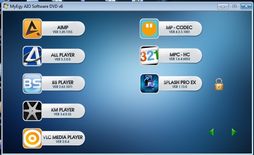Image resolution: width=254 pixels, height=155 pixels.
Task: Click the Splash Pro EX icon
Action: point(149,83)
